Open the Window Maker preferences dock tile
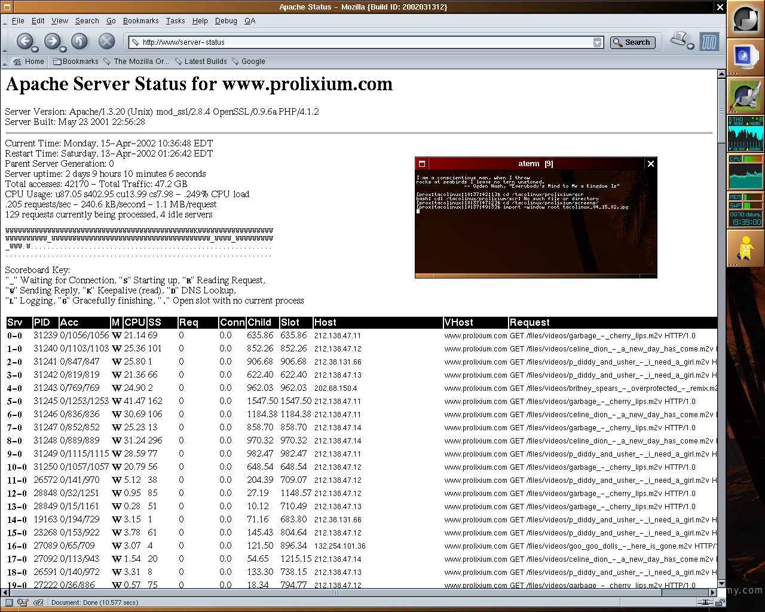This screenshot has width=765, height=612. click(745, 96)
